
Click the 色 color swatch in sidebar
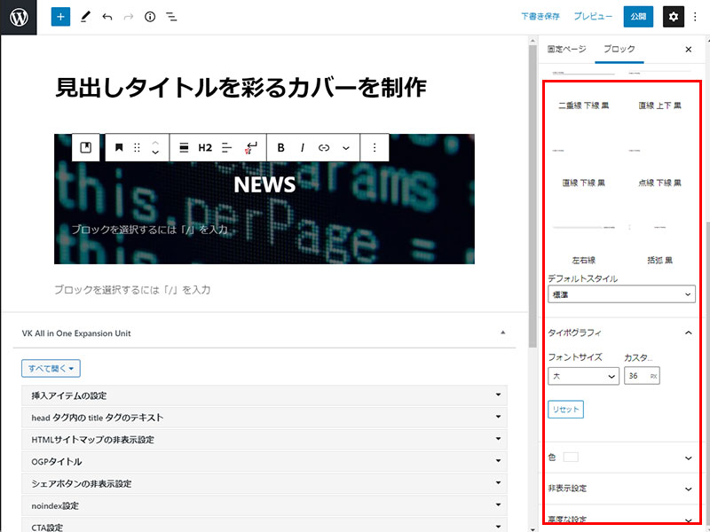571,458
